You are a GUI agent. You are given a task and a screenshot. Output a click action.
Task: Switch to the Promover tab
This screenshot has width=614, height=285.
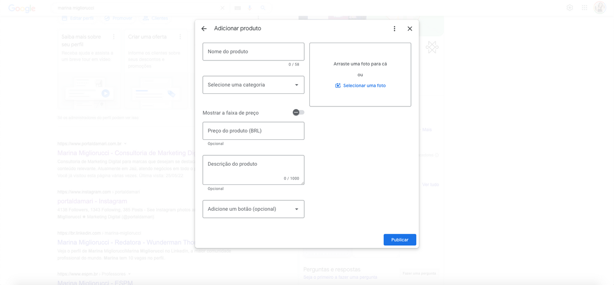coord(118,18)
